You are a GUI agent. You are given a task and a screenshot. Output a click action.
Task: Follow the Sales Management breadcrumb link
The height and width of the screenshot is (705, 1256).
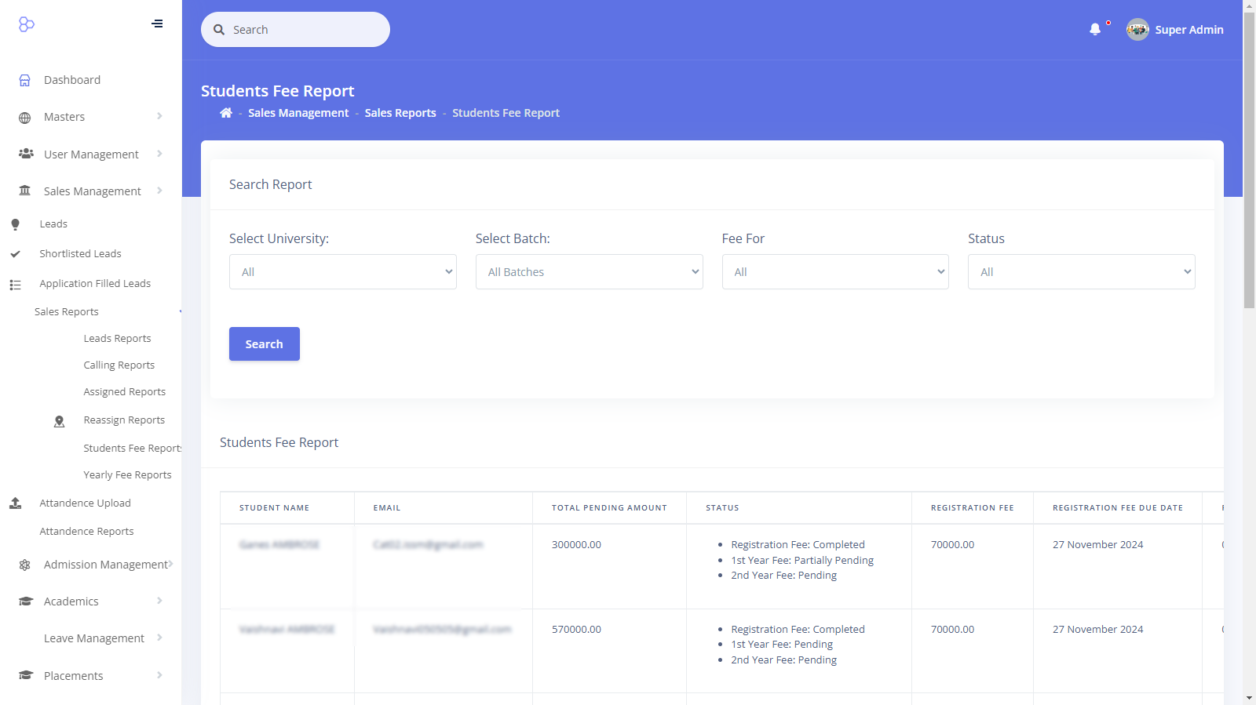coord(298,113)
